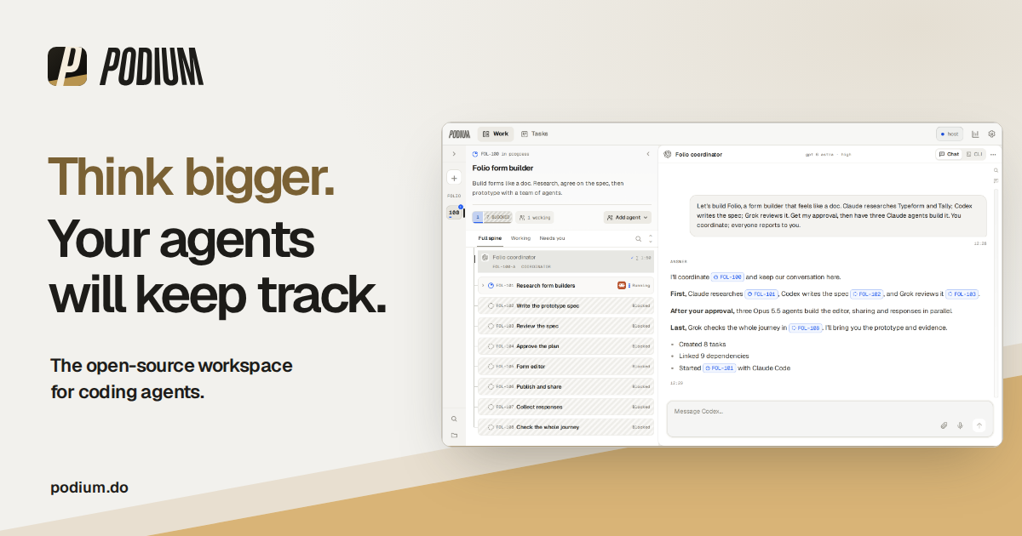Image resolution: width=1022 pixels, height=536 pixels.
Task: Switch to the Chat view
Action: [949, 154]
